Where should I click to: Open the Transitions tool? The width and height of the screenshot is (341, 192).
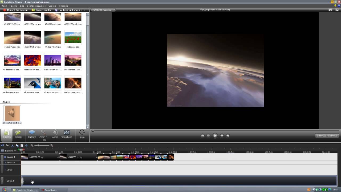(67, 134)
